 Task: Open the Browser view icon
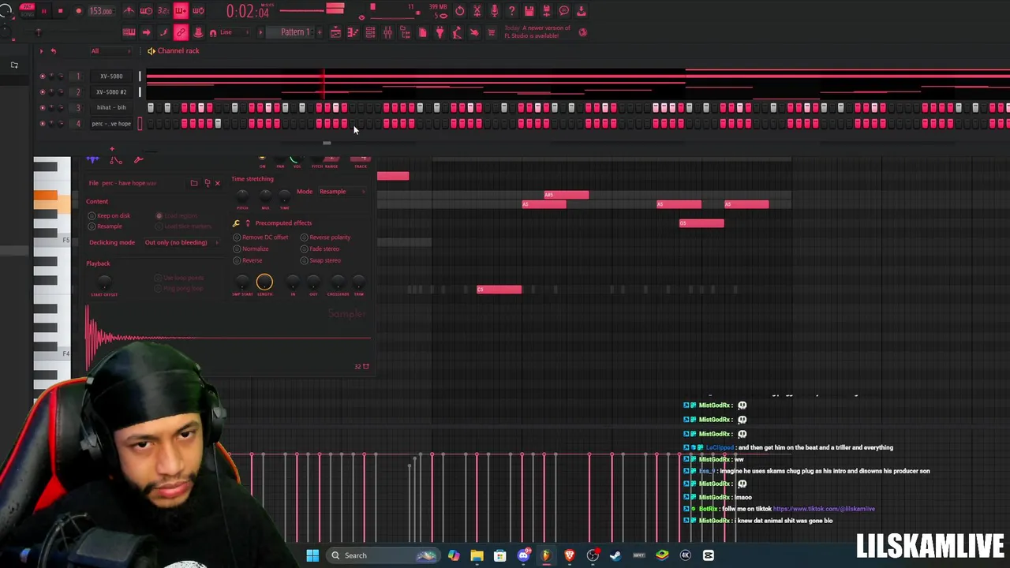click(x=405, y=32)
